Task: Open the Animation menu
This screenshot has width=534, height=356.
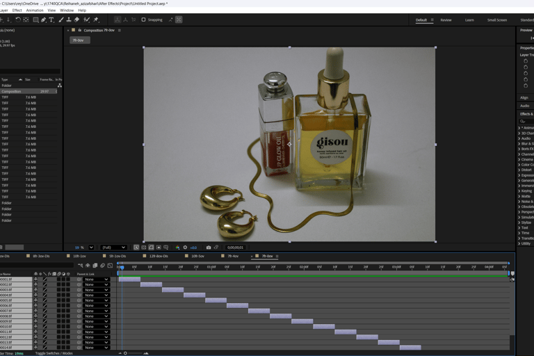Action: click(x=34, y=10)
